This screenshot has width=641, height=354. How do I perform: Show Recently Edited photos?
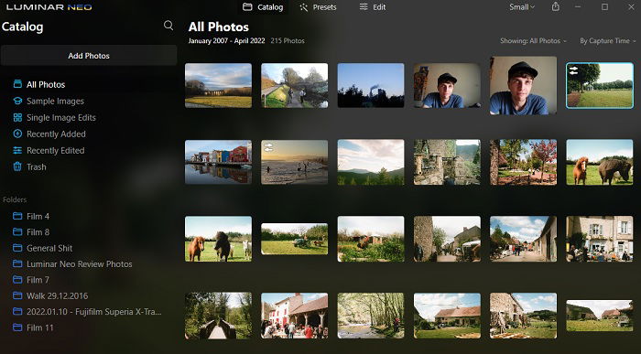pos(56,150)
